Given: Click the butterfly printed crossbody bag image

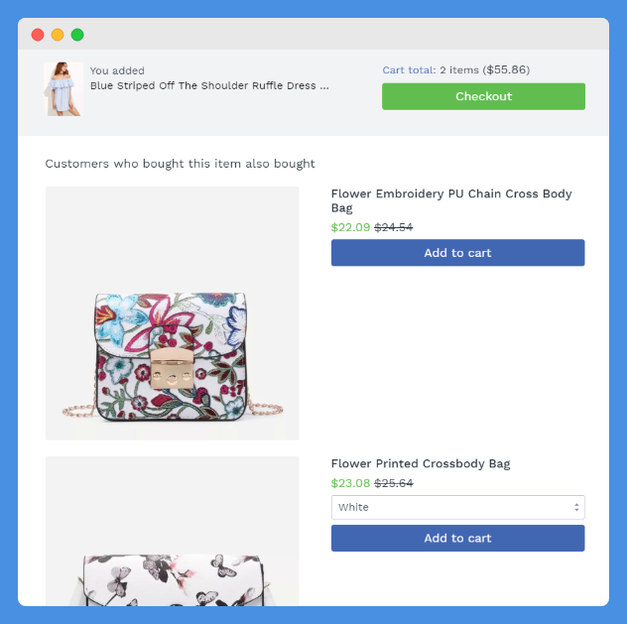Looking at the screenshot, I should pyautogui.click(x=172, y=532).
